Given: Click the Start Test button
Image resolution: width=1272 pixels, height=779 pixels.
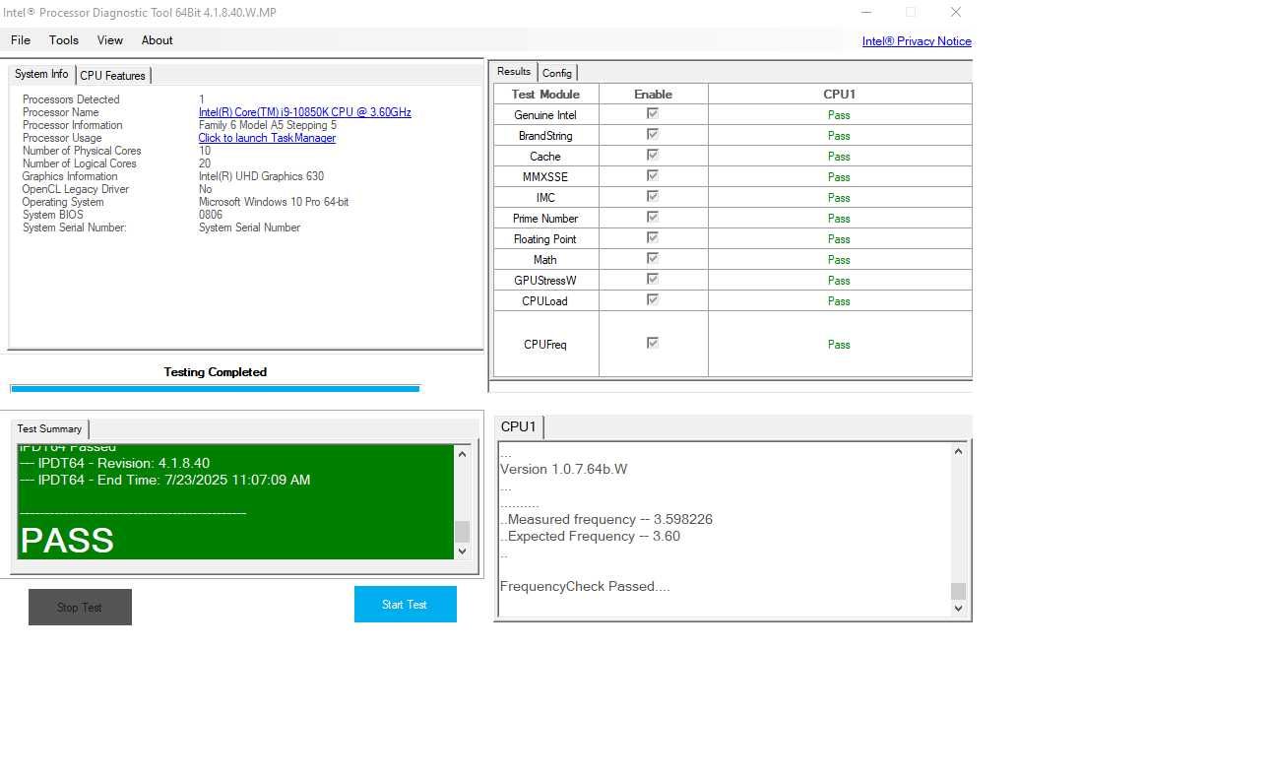Looking at the screenshot, I should (406, 605).
